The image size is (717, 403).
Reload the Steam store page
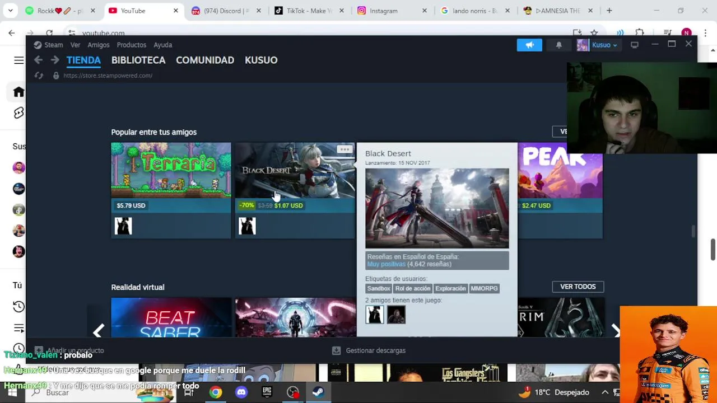pyautogui.click(x=39, y=76)
